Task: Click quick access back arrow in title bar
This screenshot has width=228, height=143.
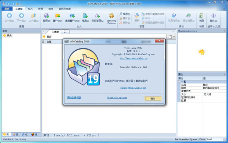Action: click(x=9, y=4)
